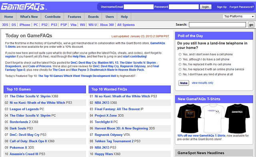This screenshot has width=256, height=157.
Task: Open Assassin's Creed III link
Action: point(24,154)
